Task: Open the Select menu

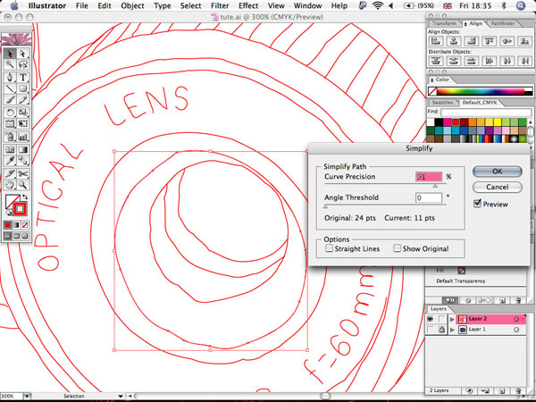Action: tap(190, 5)
